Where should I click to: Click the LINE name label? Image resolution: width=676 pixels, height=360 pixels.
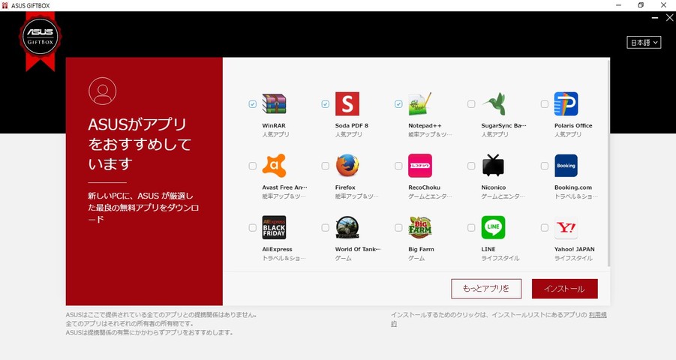488,249
